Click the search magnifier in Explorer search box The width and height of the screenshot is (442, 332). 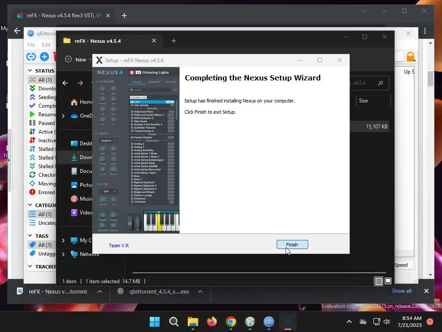(x=381, y=83)
